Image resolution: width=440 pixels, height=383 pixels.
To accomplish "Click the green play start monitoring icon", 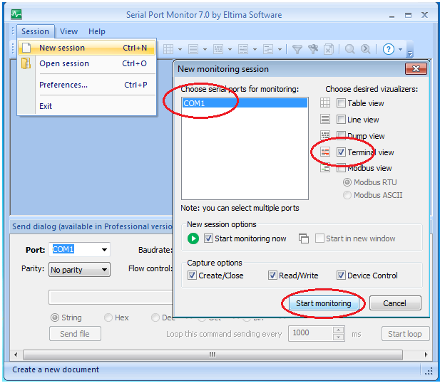I will 193,238.
